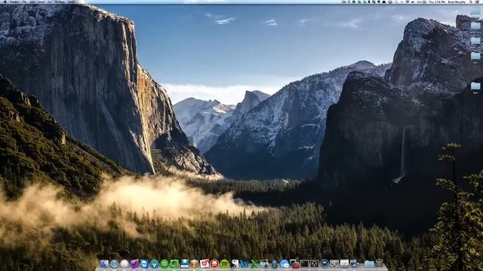Open the Edit menu
Image resolution: width=483 pixels, height=271 pixels.
[x=32, y=2]
